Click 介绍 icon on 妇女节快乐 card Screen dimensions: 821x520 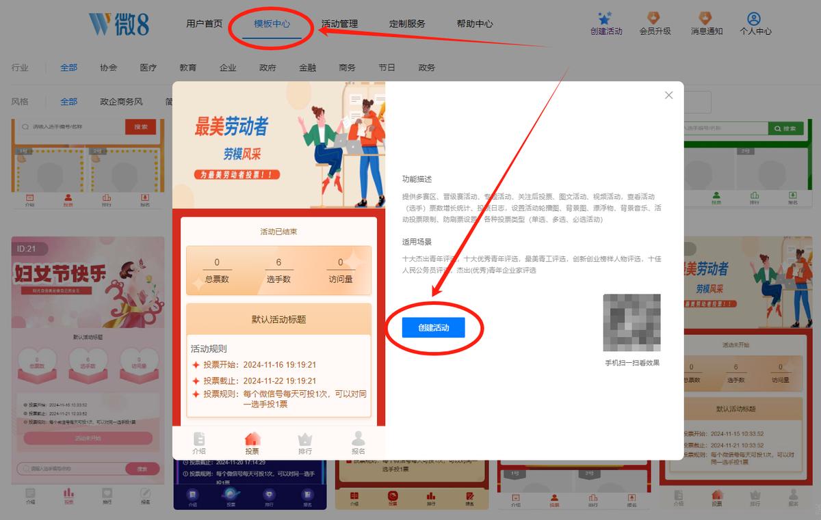pyautogui.click(x=30, y=493)
